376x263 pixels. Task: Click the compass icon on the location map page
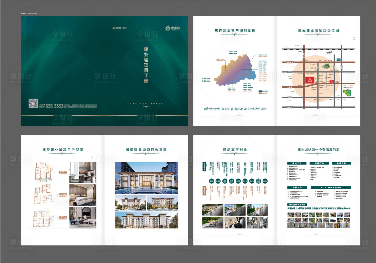(354, 38)
